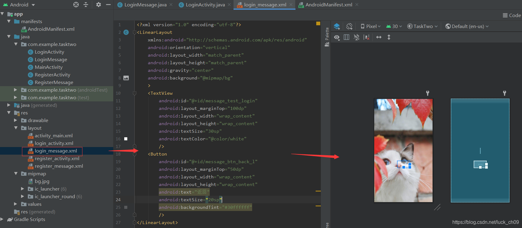The image size is (522, 228).
Task: Collapse the res folder
Action: (x=9, y=113)
